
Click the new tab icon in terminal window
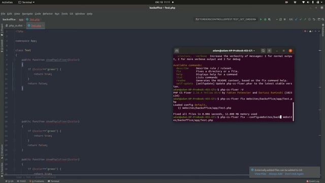(x=177, y=51)
